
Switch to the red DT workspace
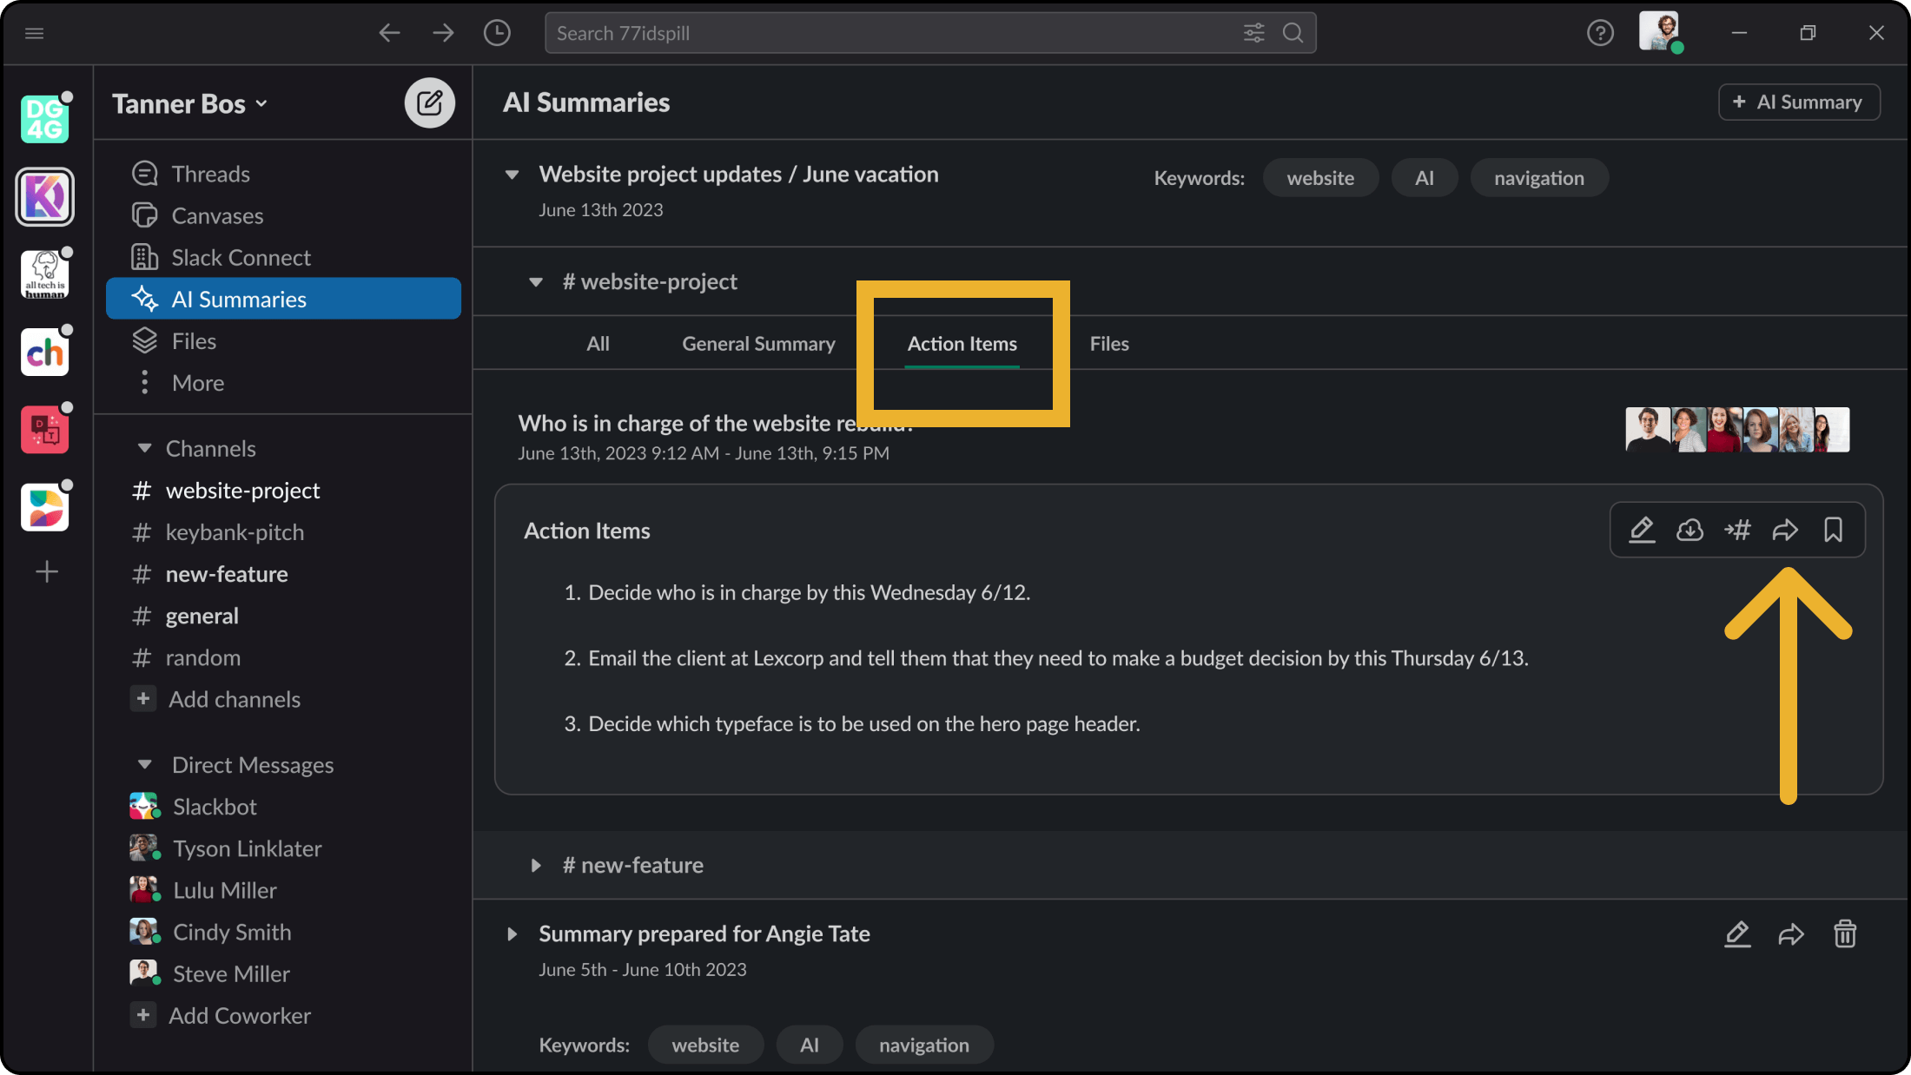(x=45, y=429)
